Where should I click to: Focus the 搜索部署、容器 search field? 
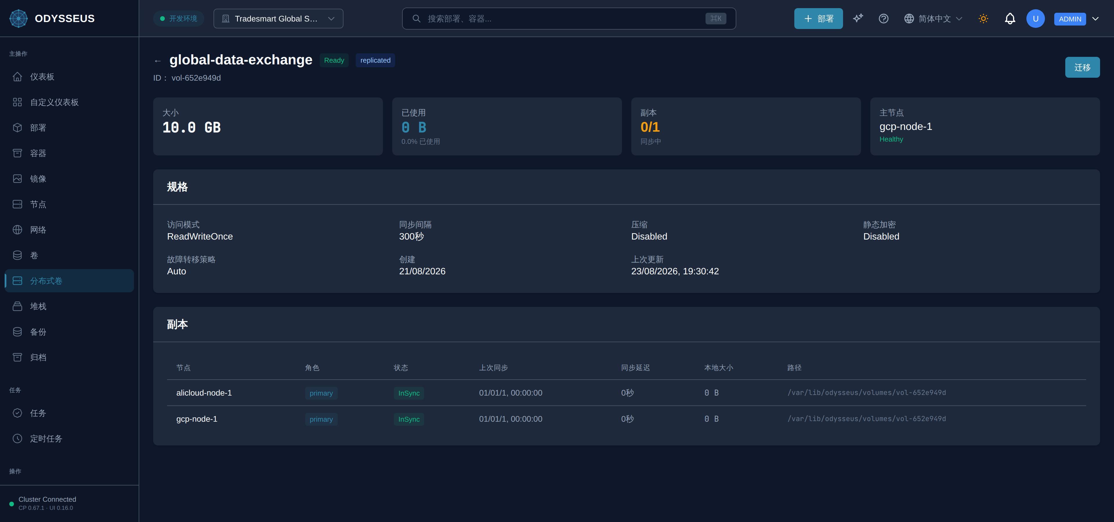coord(569,19)
